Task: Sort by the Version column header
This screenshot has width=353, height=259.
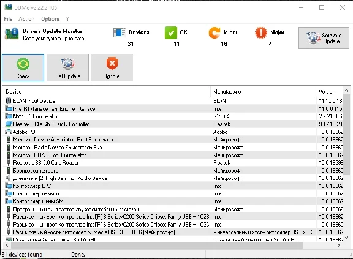Action: point(329,92)
